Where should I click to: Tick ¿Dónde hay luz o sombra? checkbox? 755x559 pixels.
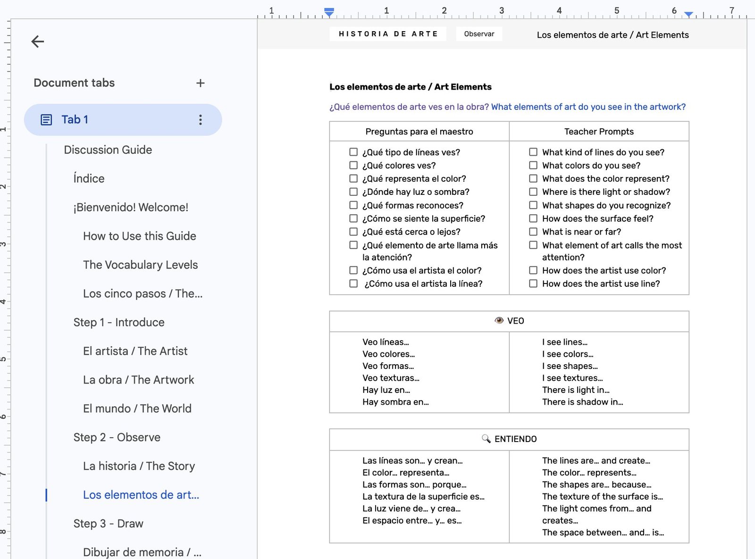pyautogui.click(x=353, y=192)
